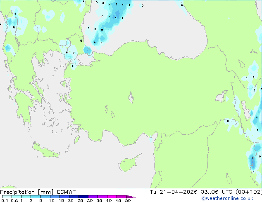Click the arrow-tipped swatch above 50
The height and width of the screenshot is (202, 262).
pos(131,197)
